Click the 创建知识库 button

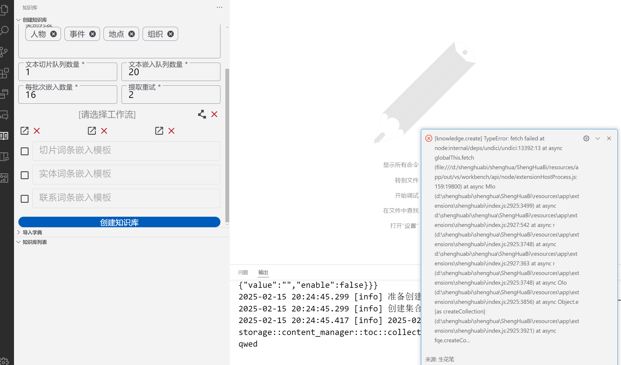coord(119,222)
